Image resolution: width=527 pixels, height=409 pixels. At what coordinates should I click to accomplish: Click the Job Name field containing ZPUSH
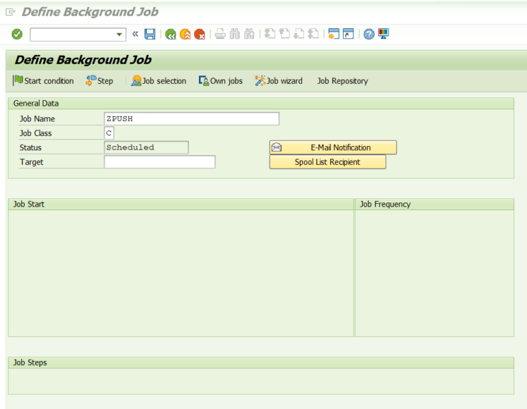191,119
